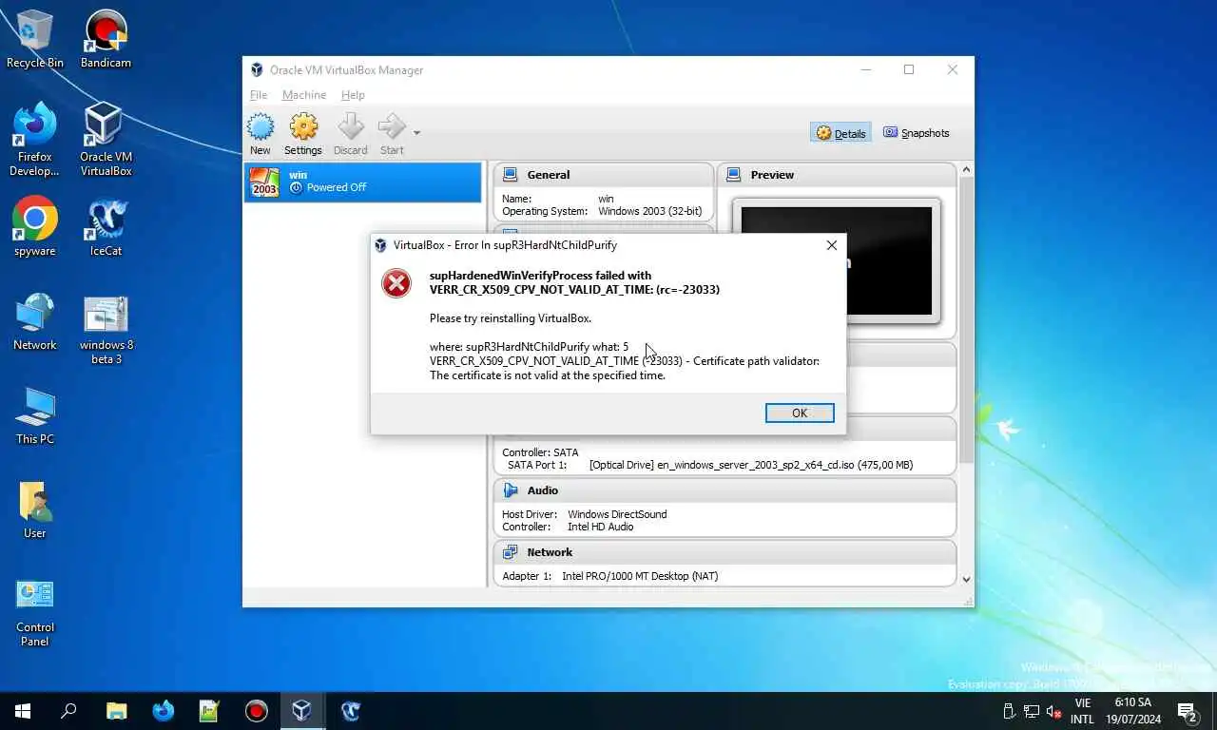Image resolution: width=1217 pixels, height=730 pixels.
Task: Click the Intel PRO/1000 MT Desktop adapter text
Action: [x=640, y=576]
